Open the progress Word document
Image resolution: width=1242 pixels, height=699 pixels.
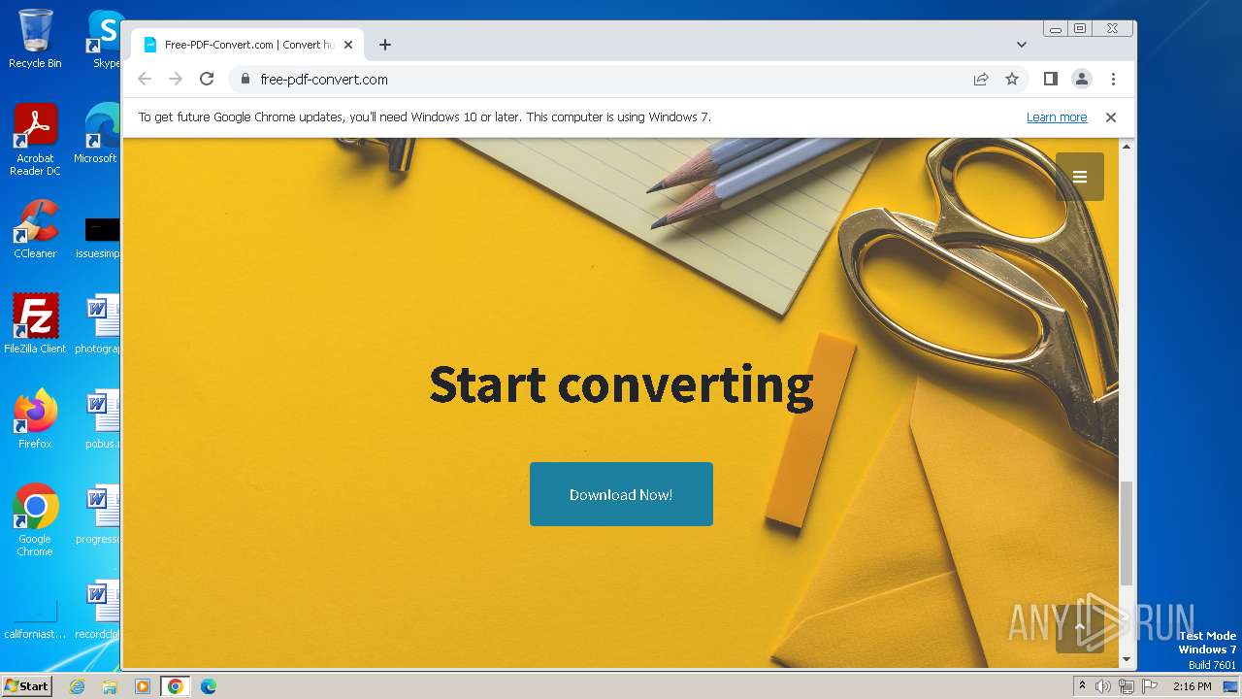click(x=99, y=515)
